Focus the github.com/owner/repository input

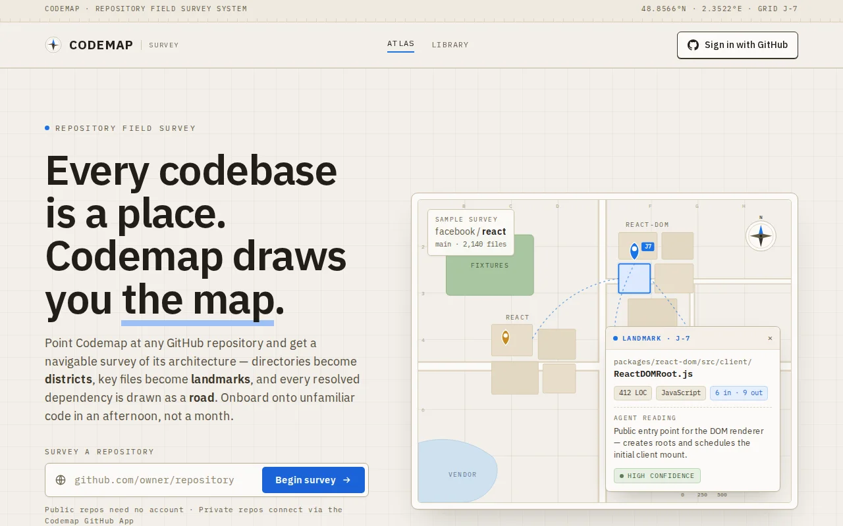point(165,480)
